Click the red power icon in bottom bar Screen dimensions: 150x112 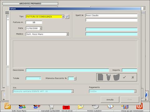tap(139, 106)
